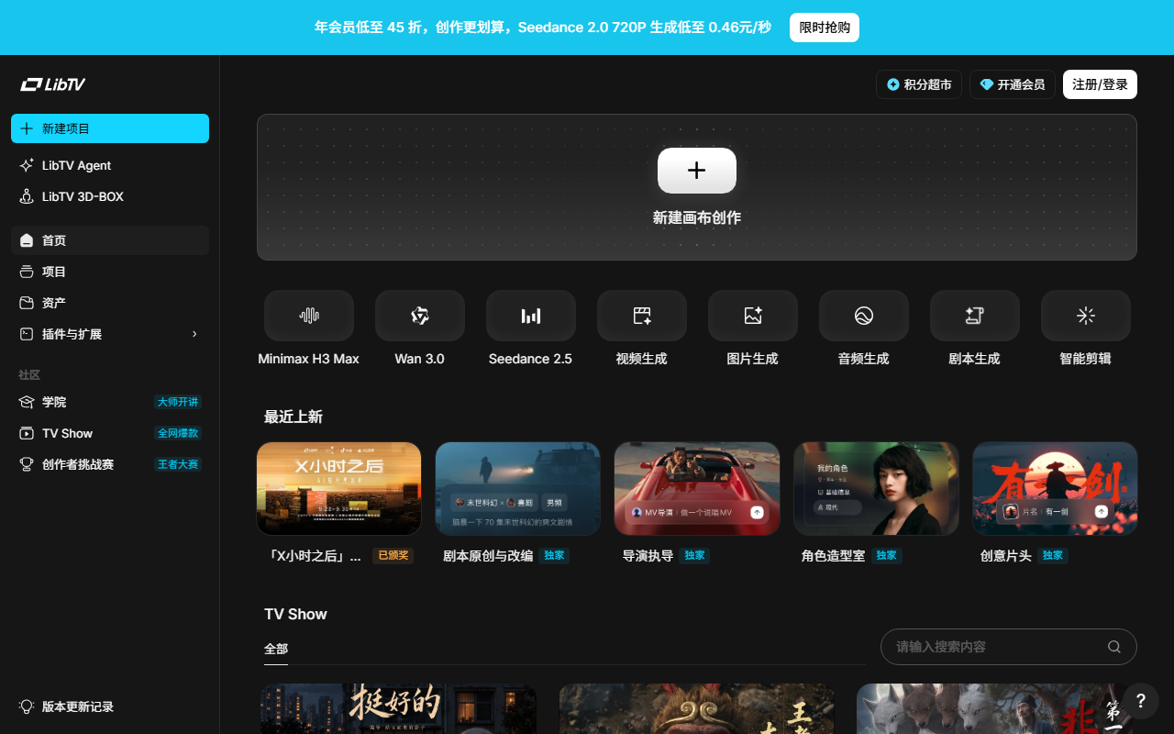Click 新建项目 new project button

pos(110,128)
